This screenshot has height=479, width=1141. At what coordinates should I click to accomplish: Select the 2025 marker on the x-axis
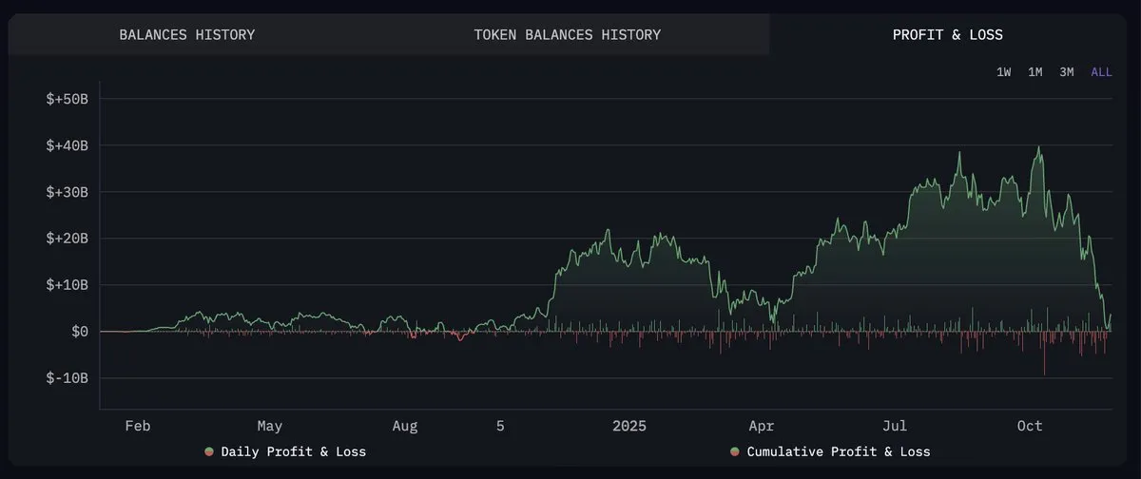tap(629, 426)
